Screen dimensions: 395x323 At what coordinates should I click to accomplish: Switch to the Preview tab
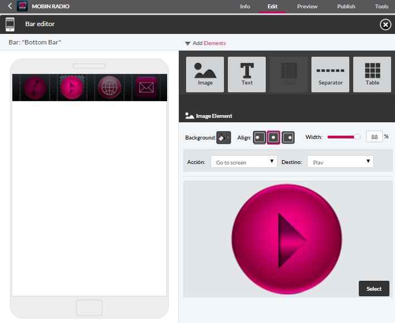point(307,7)
